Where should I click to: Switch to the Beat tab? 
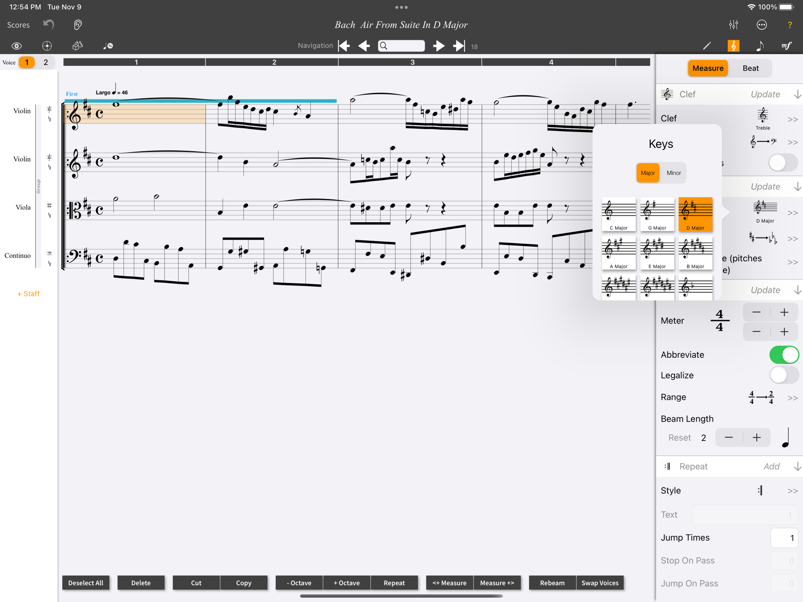coord(750,68)
